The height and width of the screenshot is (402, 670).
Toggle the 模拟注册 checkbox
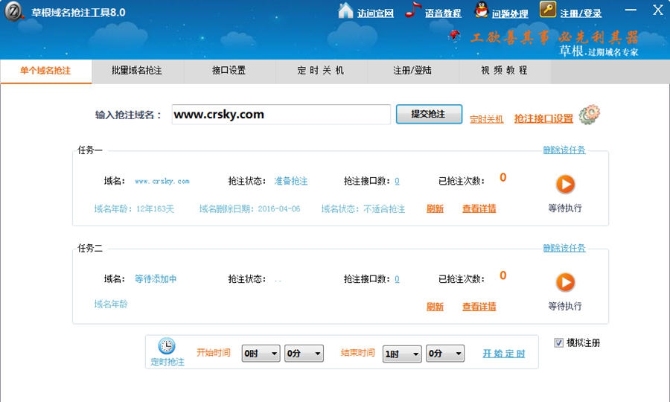pos(559,342)
